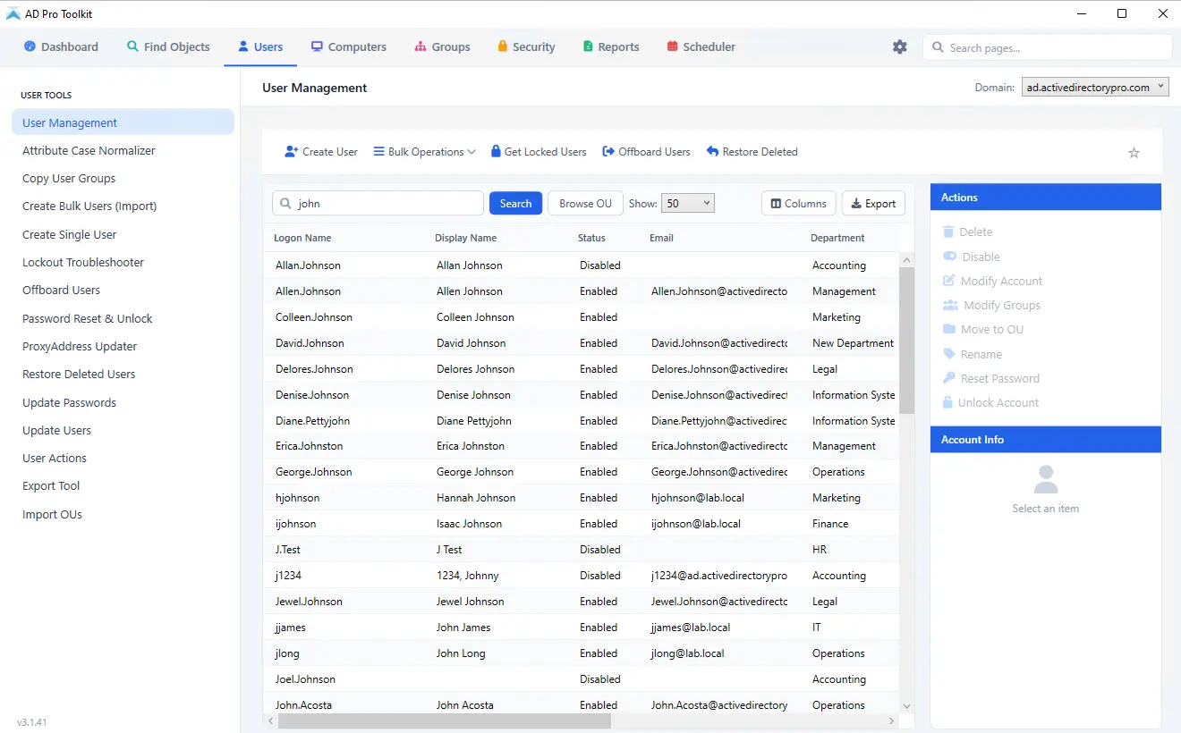Select Password Reset & Unlock
The image size is (1181, 733).
(x=123, y=318)
